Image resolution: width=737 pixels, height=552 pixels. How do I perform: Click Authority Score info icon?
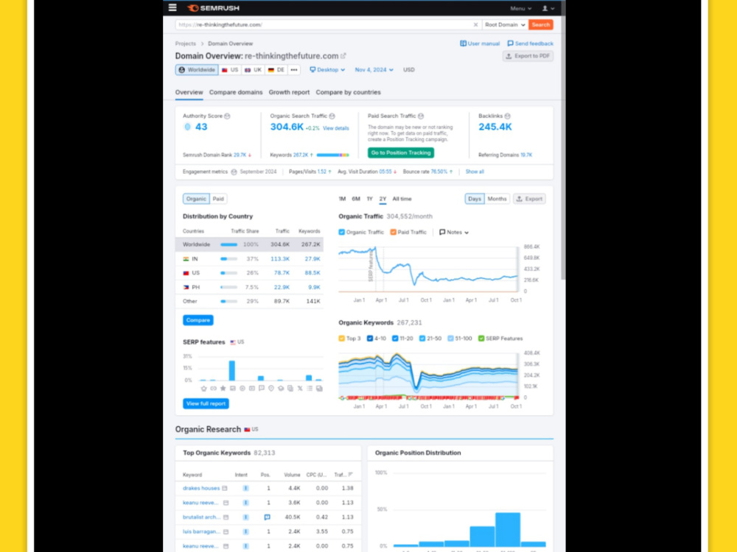pyautogui.click(x=227, y=116)
